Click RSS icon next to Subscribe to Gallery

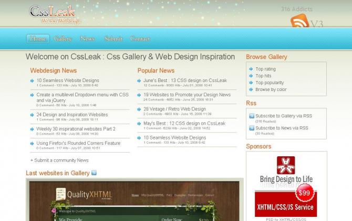(252, 116)
